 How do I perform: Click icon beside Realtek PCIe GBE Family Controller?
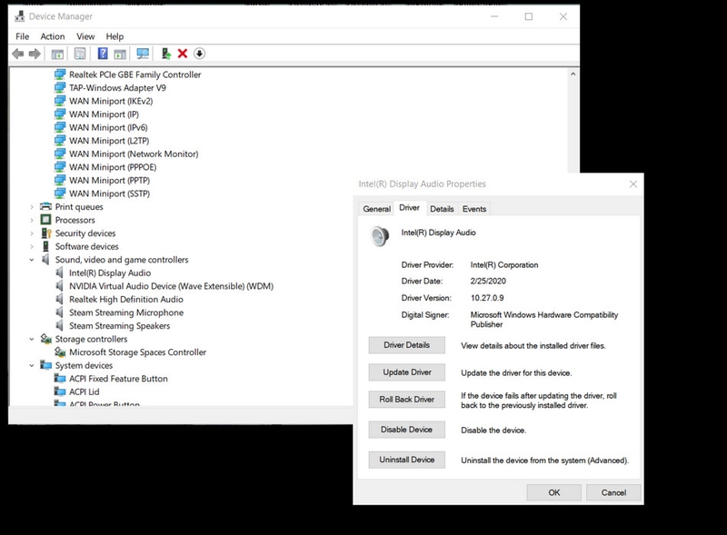pos(60,74)
